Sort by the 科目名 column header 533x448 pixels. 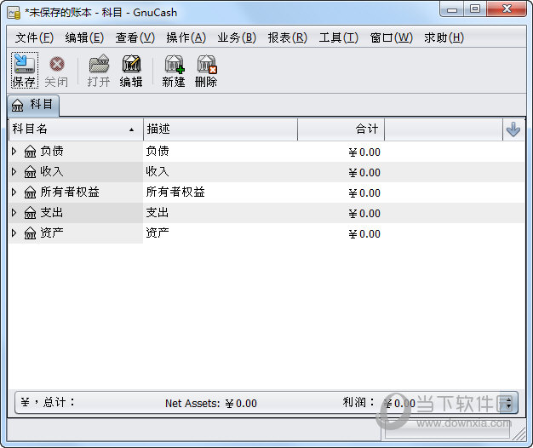point(76,129)
